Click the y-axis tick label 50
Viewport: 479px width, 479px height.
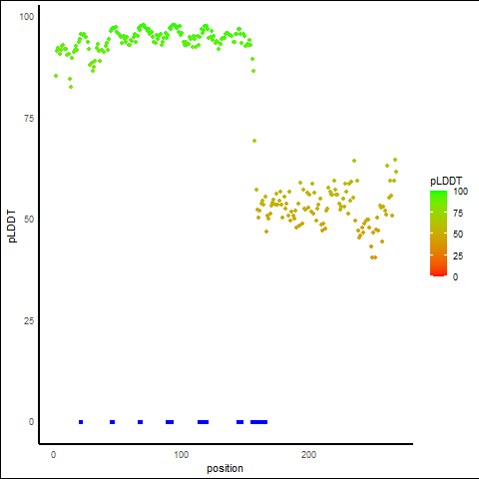tap(29, 220)
